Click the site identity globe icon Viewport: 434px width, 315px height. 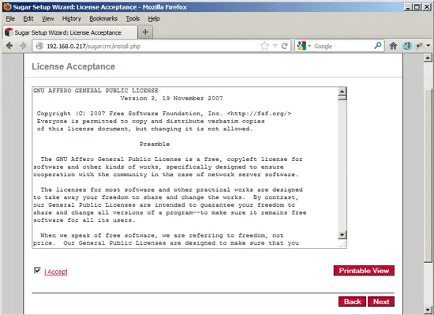pyautogui.click(x=40, y=46)
